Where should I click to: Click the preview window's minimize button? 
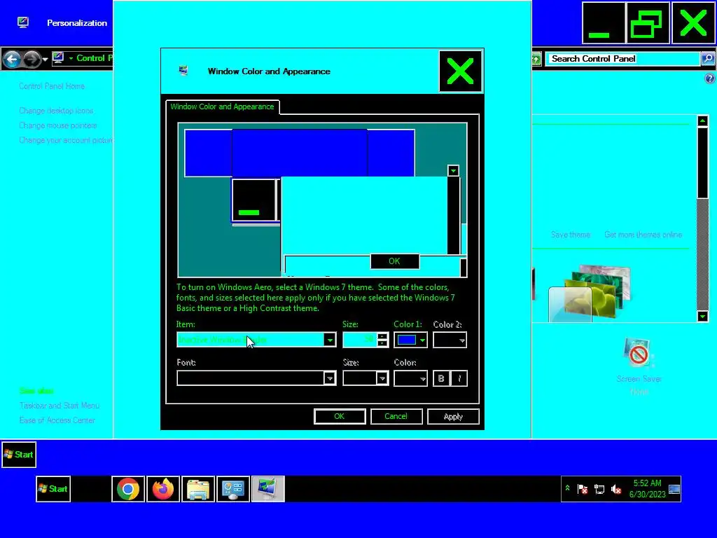(x=254, y=200)
